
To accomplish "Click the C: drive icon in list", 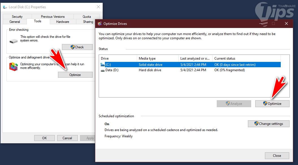I will coord(102,65).
